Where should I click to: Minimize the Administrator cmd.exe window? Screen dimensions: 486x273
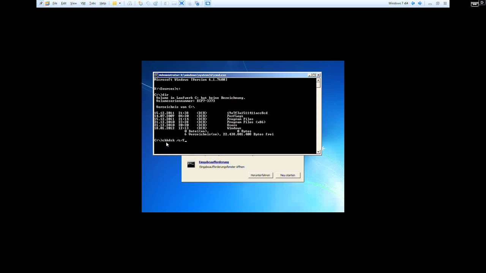pyautogui.click(x=309, y=75)
